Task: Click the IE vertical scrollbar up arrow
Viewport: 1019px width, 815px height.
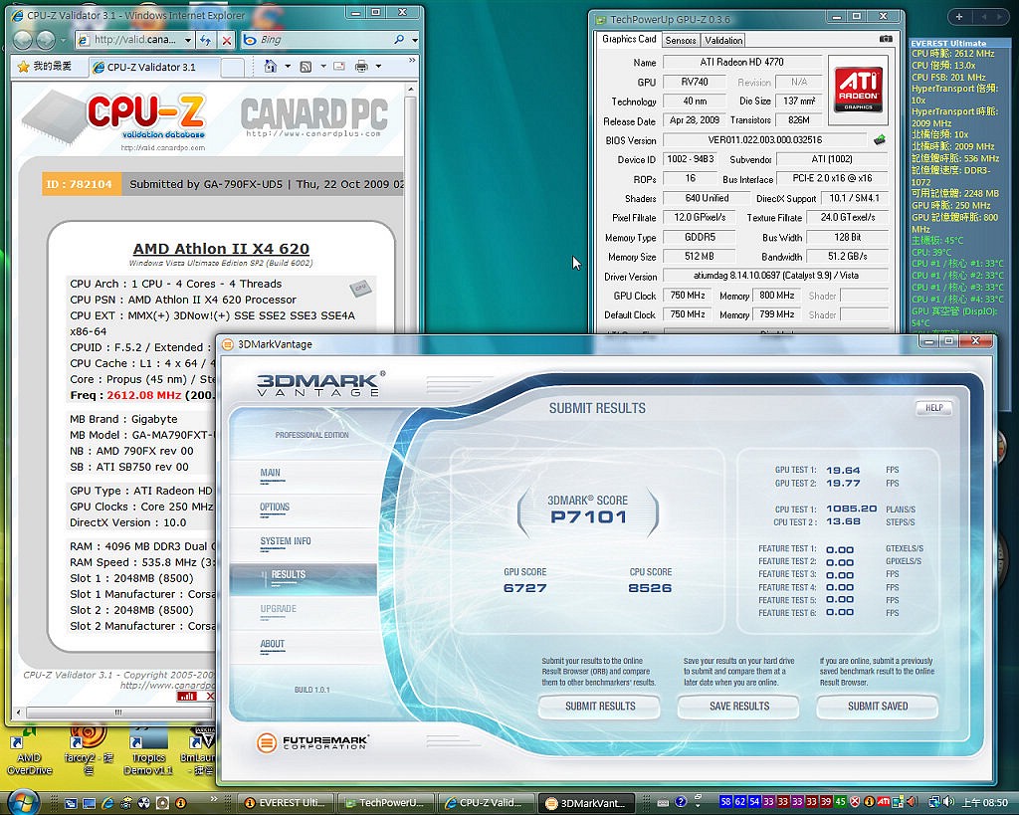Action: tap(411, 89)
